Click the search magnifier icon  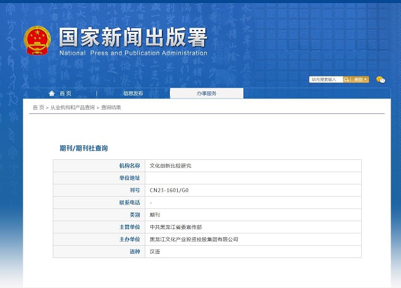pyautogui.click(x=346, y=80)
